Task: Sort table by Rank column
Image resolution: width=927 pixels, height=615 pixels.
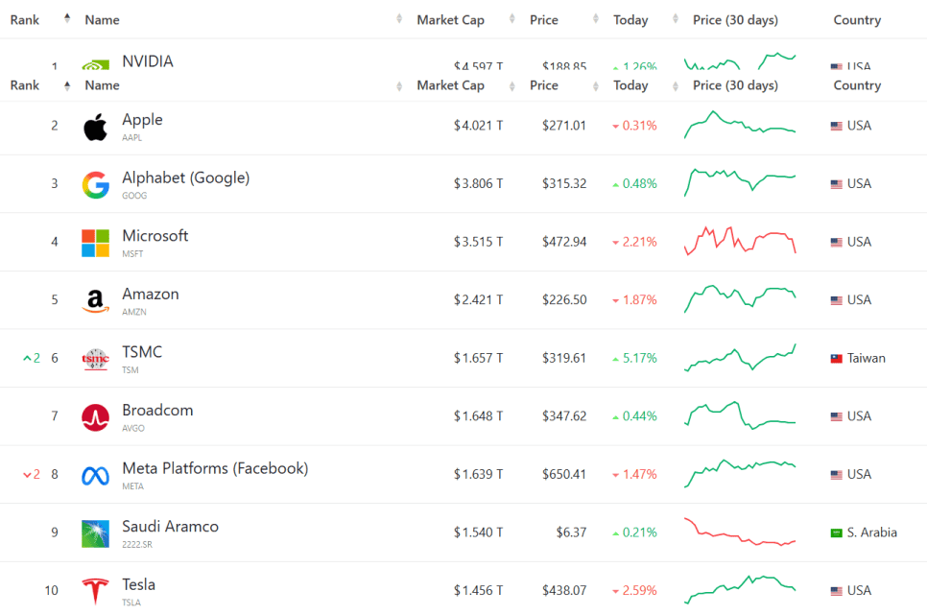Action: point(25,85)
